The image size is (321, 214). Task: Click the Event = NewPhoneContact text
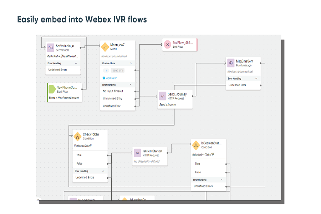click(x=64, y=98)
